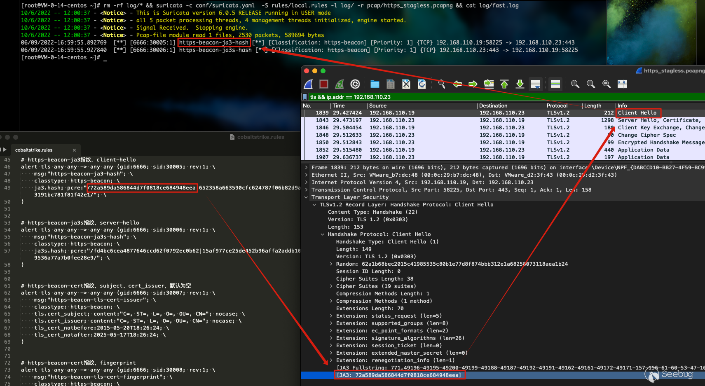Save this capture file in Wireshark
Screen dimensions: 705x386
391,84
